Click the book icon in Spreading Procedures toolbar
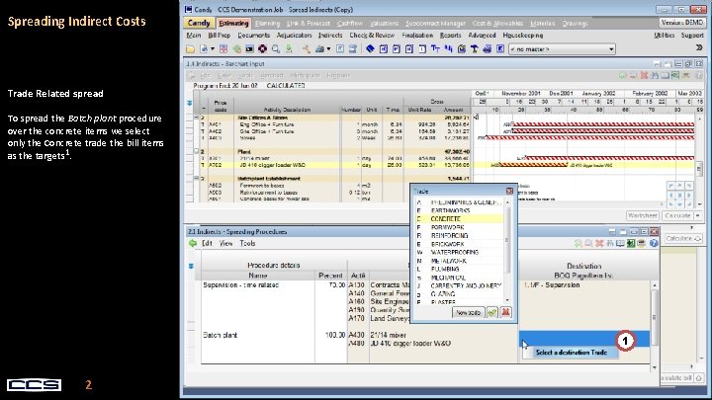Image resolution: width=712 pixels, height=400 pixels. pos(620,244)
